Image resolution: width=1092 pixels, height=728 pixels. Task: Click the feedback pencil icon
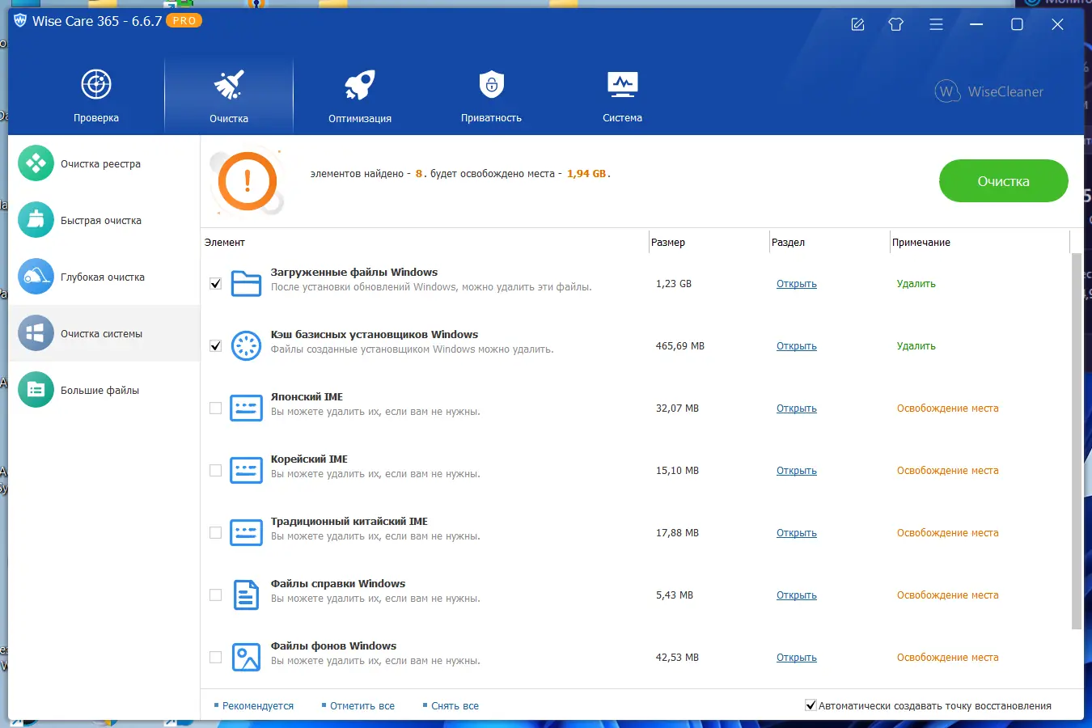[x=857, y=24]
